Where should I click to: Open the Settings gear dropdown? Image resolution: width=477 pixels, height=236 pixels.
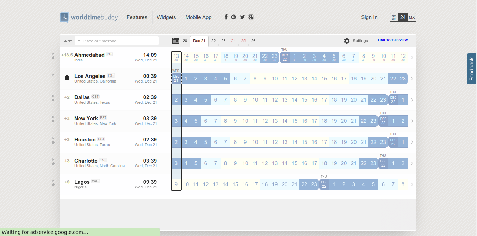tap(356, 41)
